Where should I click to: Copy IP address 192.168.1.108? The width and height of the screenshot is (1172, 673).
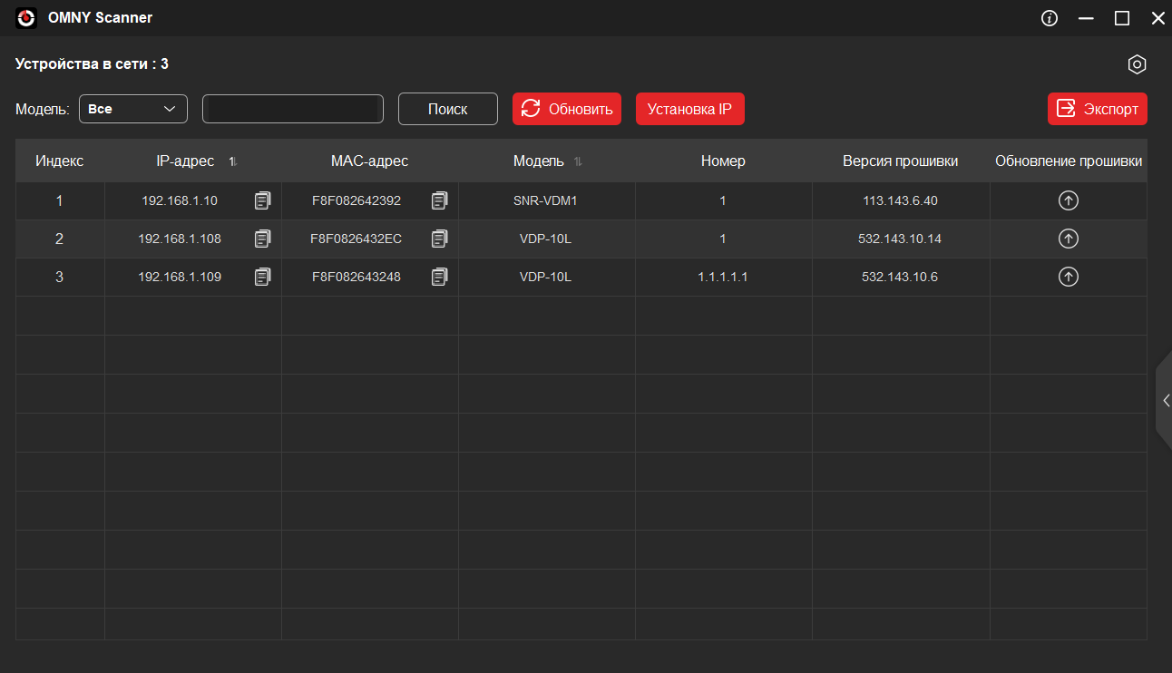262,239
